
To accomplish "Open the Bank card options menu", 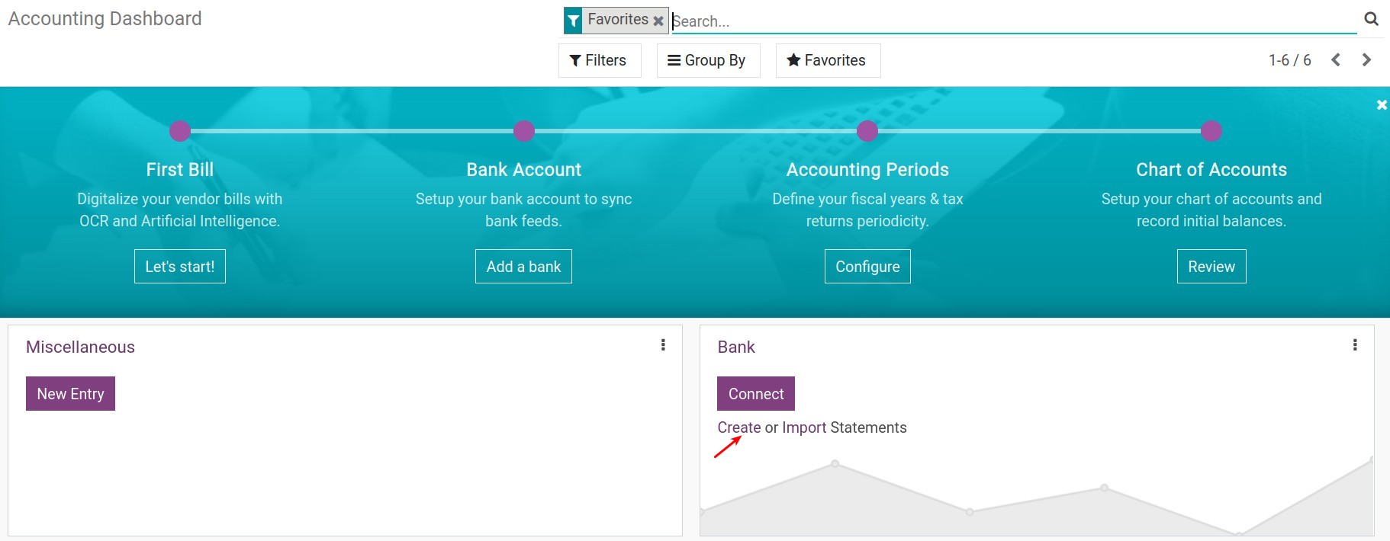I will 1355,344.
